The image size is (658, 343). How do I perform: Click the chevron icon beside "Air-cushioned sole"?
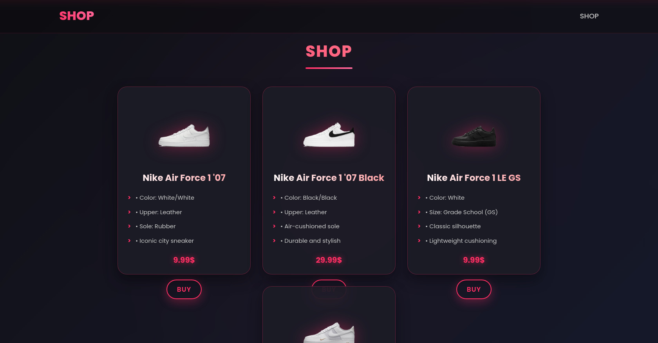274,226
